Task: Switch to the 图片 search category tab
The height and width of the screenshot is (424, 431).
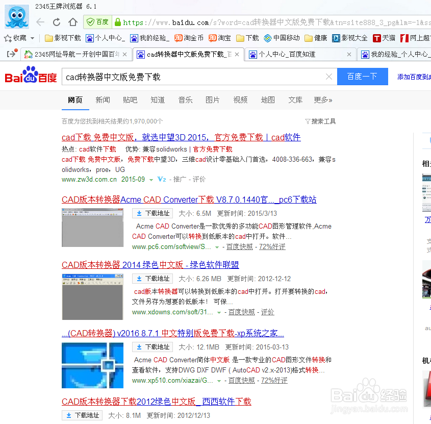Action: 213,100
